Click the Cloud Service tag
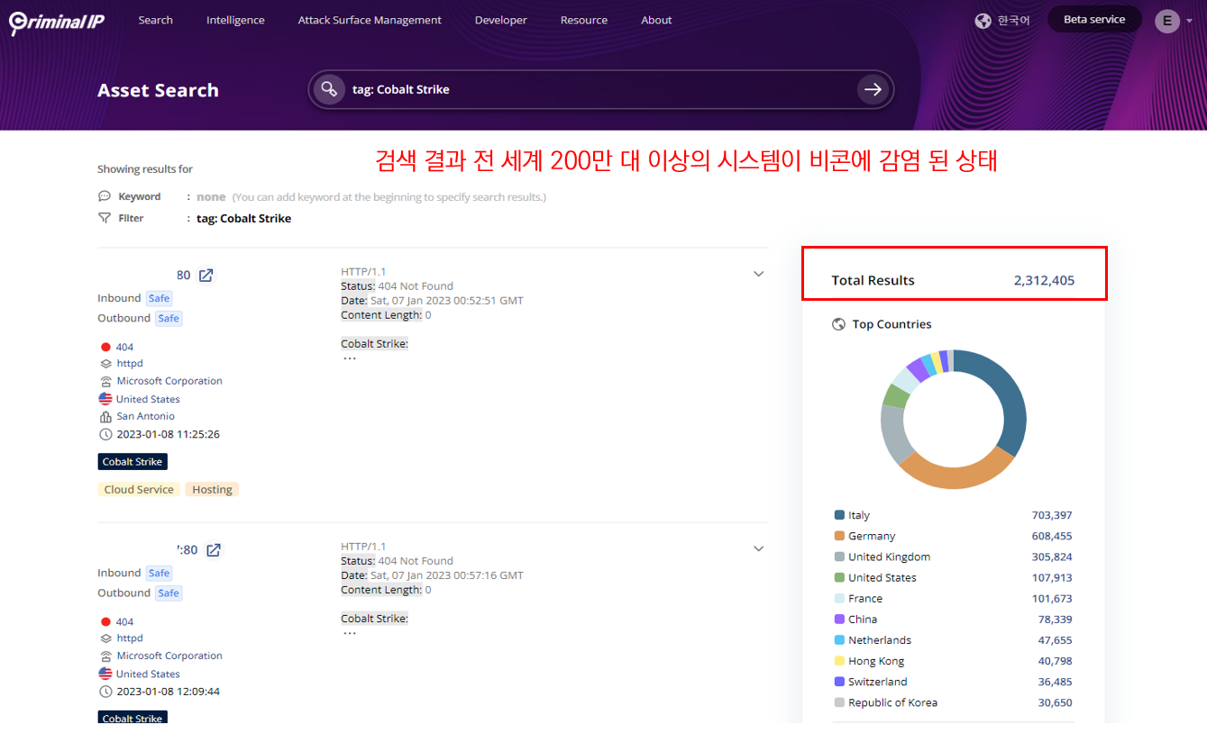The height and width of the screenshot is (733, 1207). click(x=139, y=490)
